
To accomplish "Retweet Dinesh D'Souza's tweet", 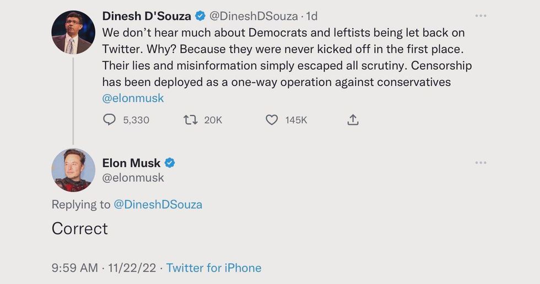I will (190, 119).
